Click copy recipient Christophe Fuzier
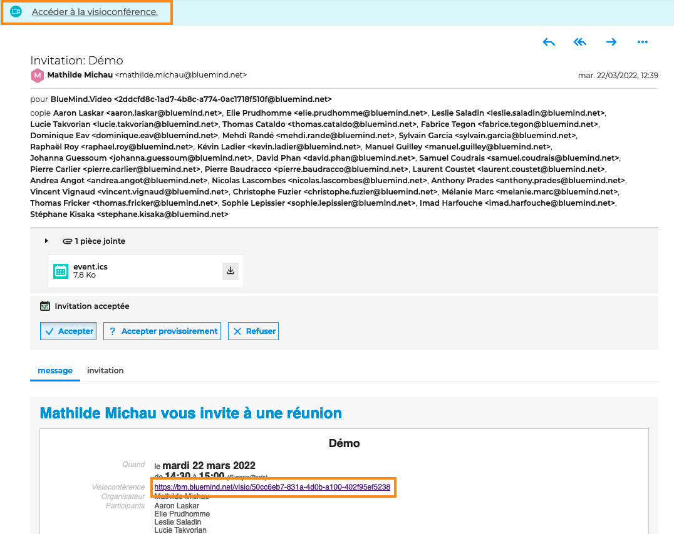The width and height of the screenshot is (674, 534). 335,191
